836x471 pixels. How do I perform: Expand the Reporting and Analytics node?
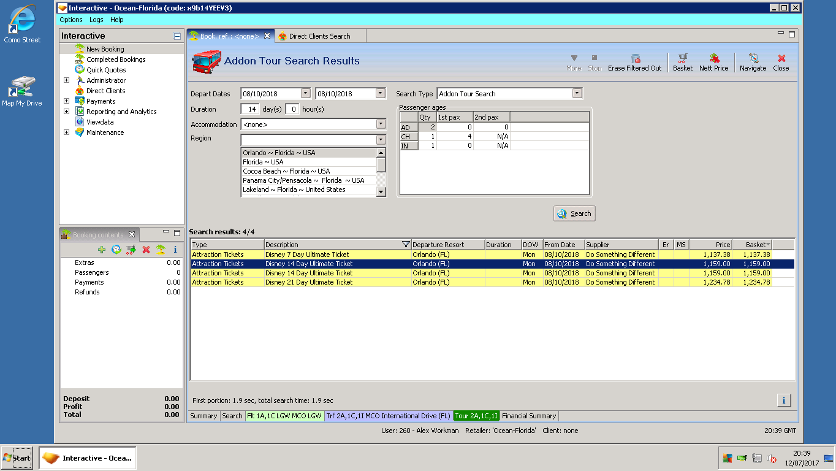[x=67, y=112]
